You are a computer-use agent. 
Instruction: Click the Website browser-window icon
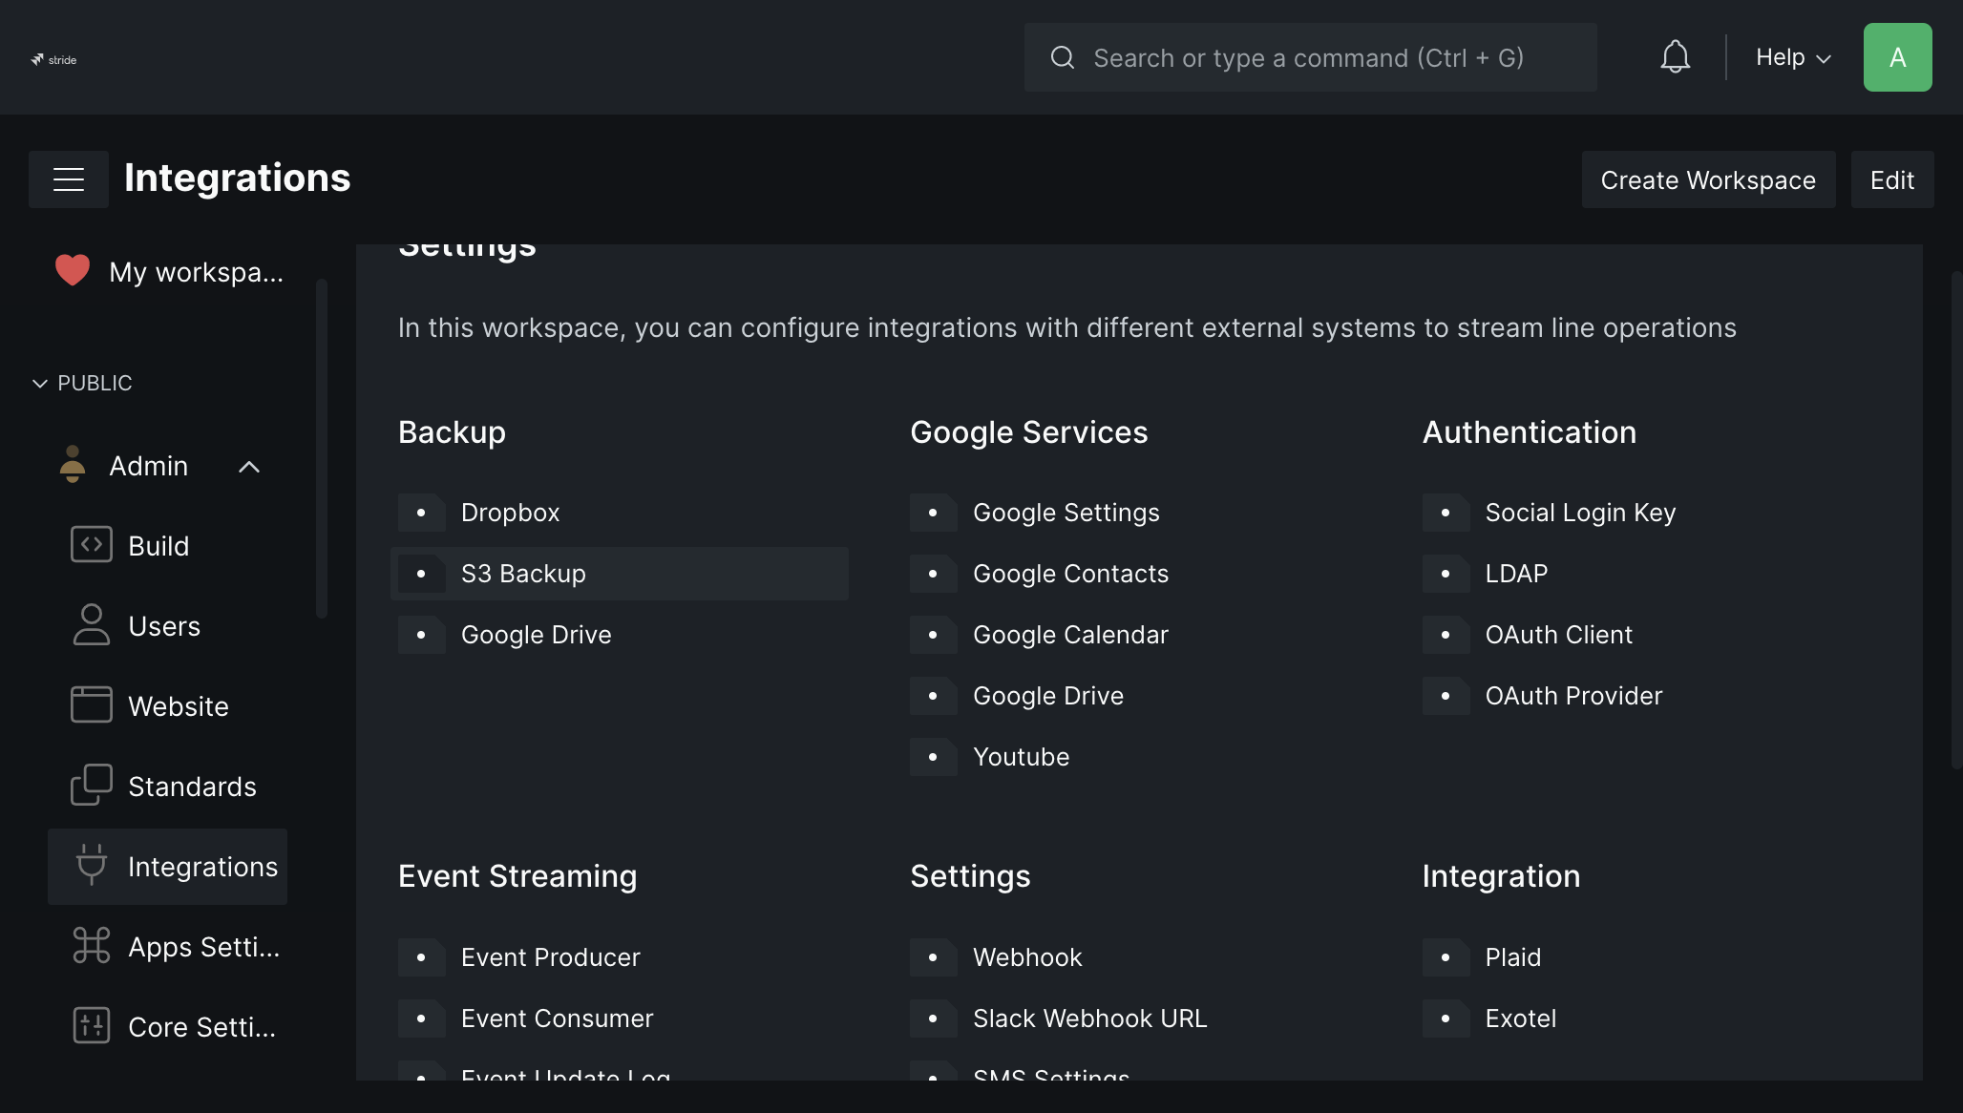[x=92, y=705]
